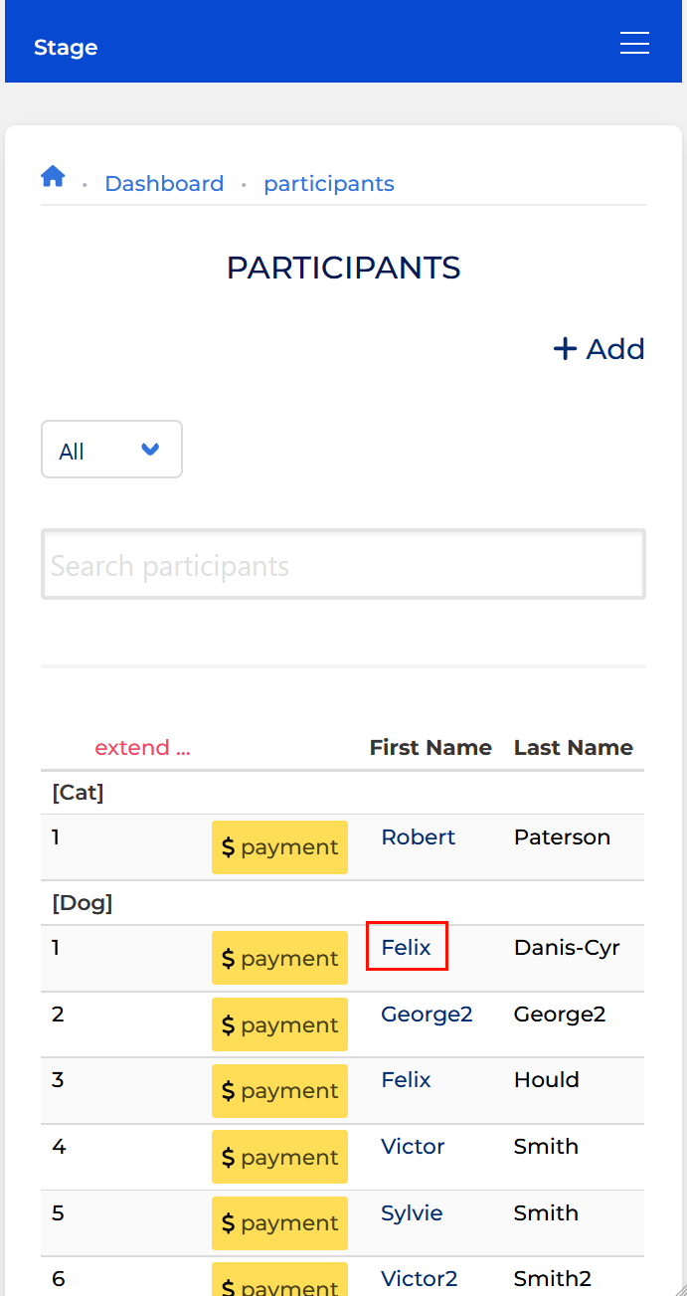Open Victor Smith's participant link
687x1296 pixels.
[413, 1147]
